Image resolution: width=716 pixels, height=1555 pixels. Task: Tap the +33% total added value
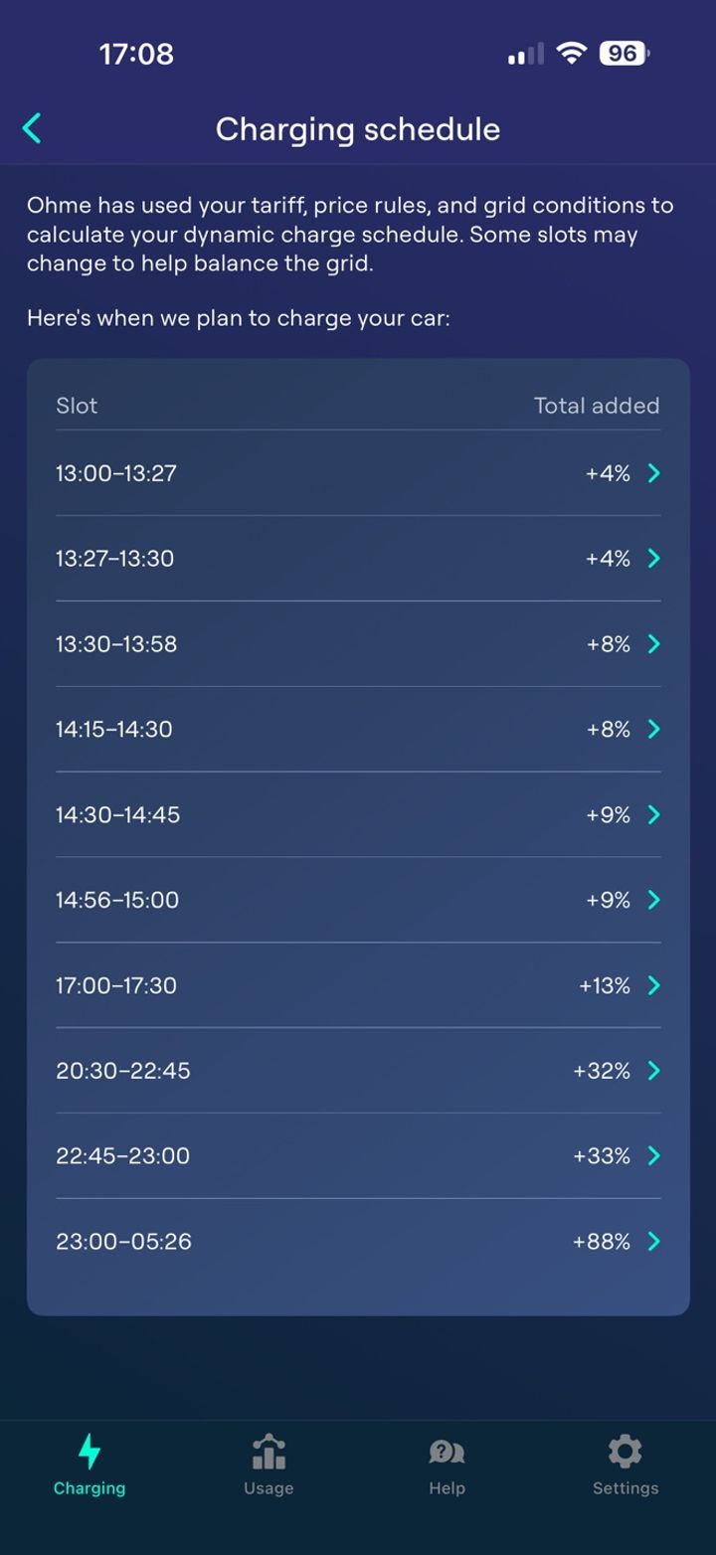click(602, 1156)
